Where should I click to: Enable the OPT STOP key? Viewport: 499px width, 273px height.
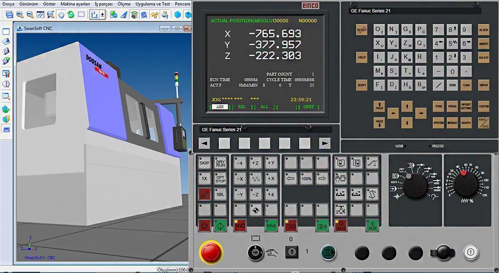220,178
